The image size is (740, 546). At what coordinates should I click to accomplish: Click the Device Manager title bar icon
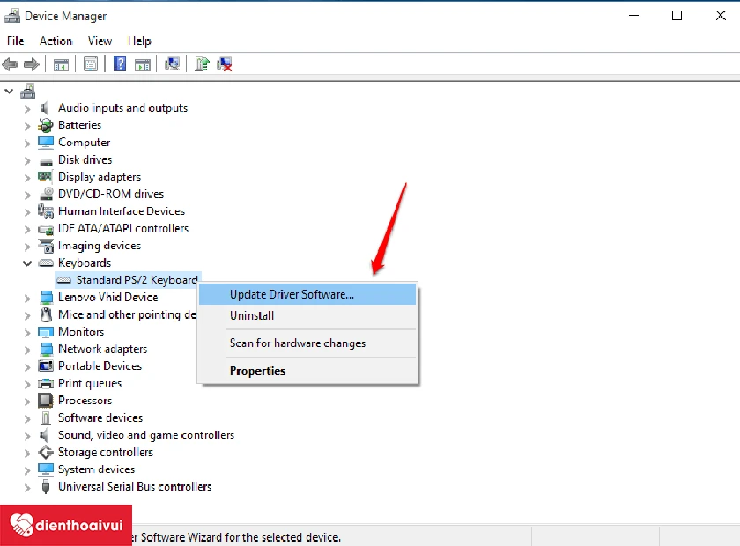tap(12, 16)
